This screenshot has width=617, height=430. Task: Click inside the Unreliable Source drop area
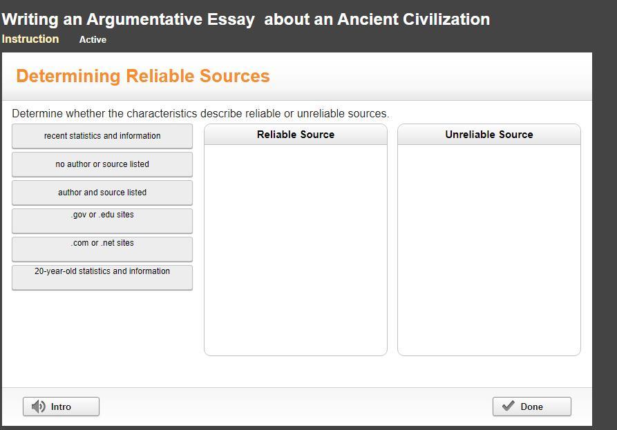(x=489, y=250)
